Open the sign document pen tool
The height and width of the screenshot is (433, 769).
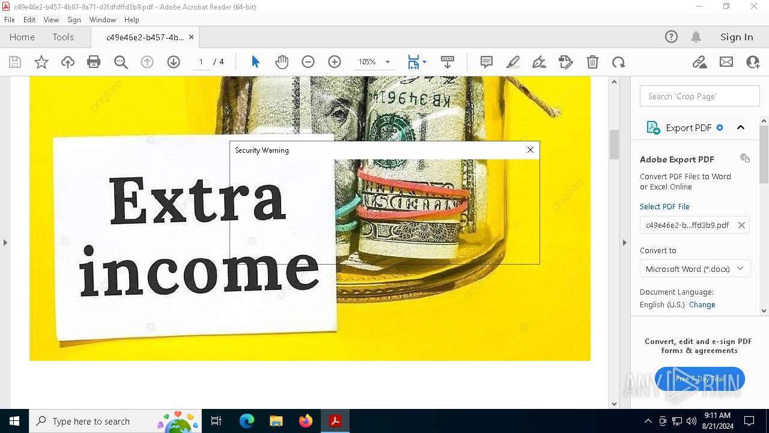point(540,62)
